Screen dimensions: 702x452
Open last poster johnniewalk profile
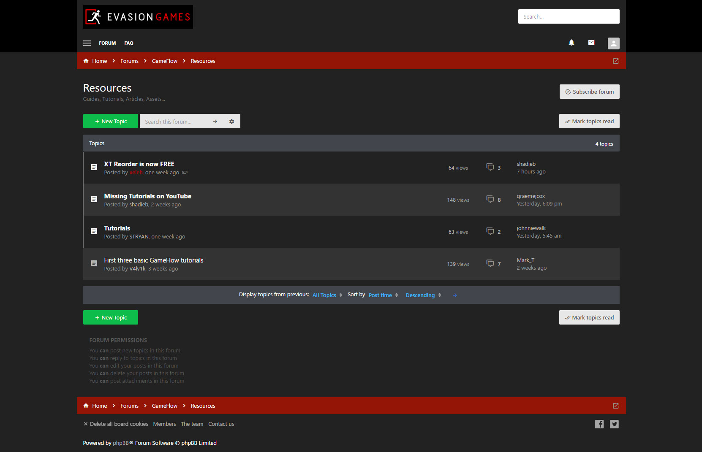click(x=531, y=228)
